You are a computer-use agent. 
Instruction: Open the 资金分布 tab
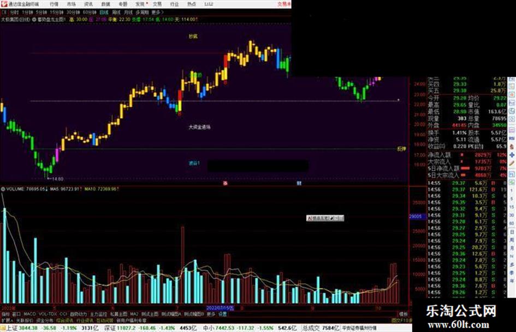pos(44,320)
